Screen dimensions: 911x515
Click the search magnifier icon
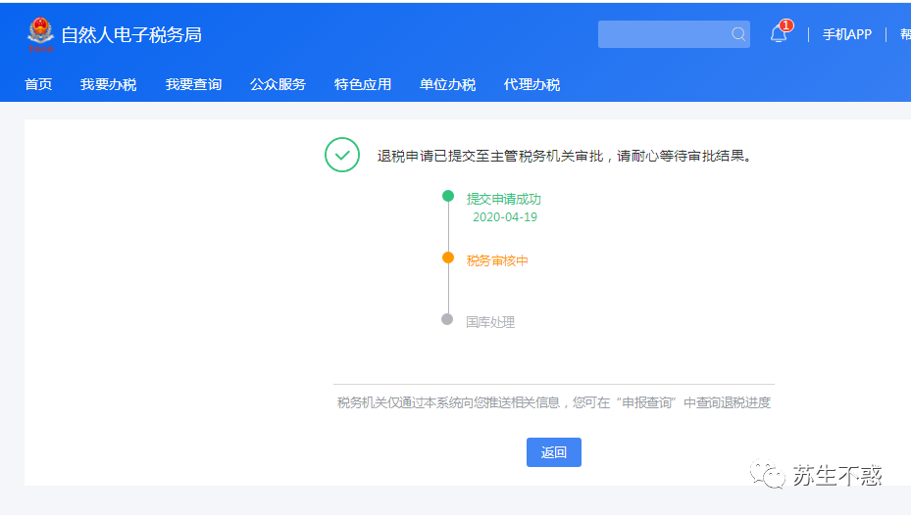[737, 34]
